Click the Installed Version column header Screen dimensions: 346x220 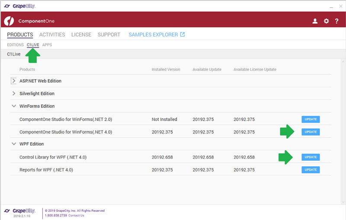click(166, 69)
